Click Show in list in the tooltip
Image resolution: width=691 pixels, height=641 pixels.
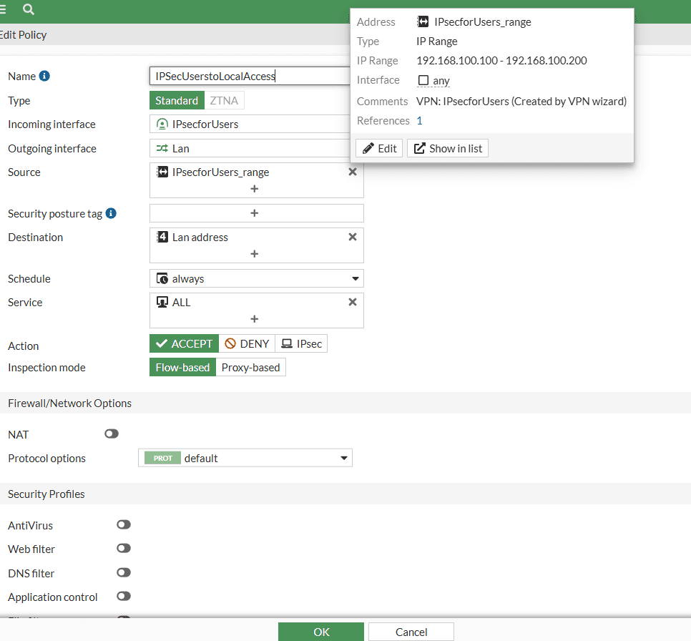click(448, 149)
